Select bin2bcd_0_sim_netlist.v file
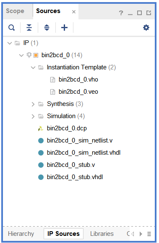 80,140
